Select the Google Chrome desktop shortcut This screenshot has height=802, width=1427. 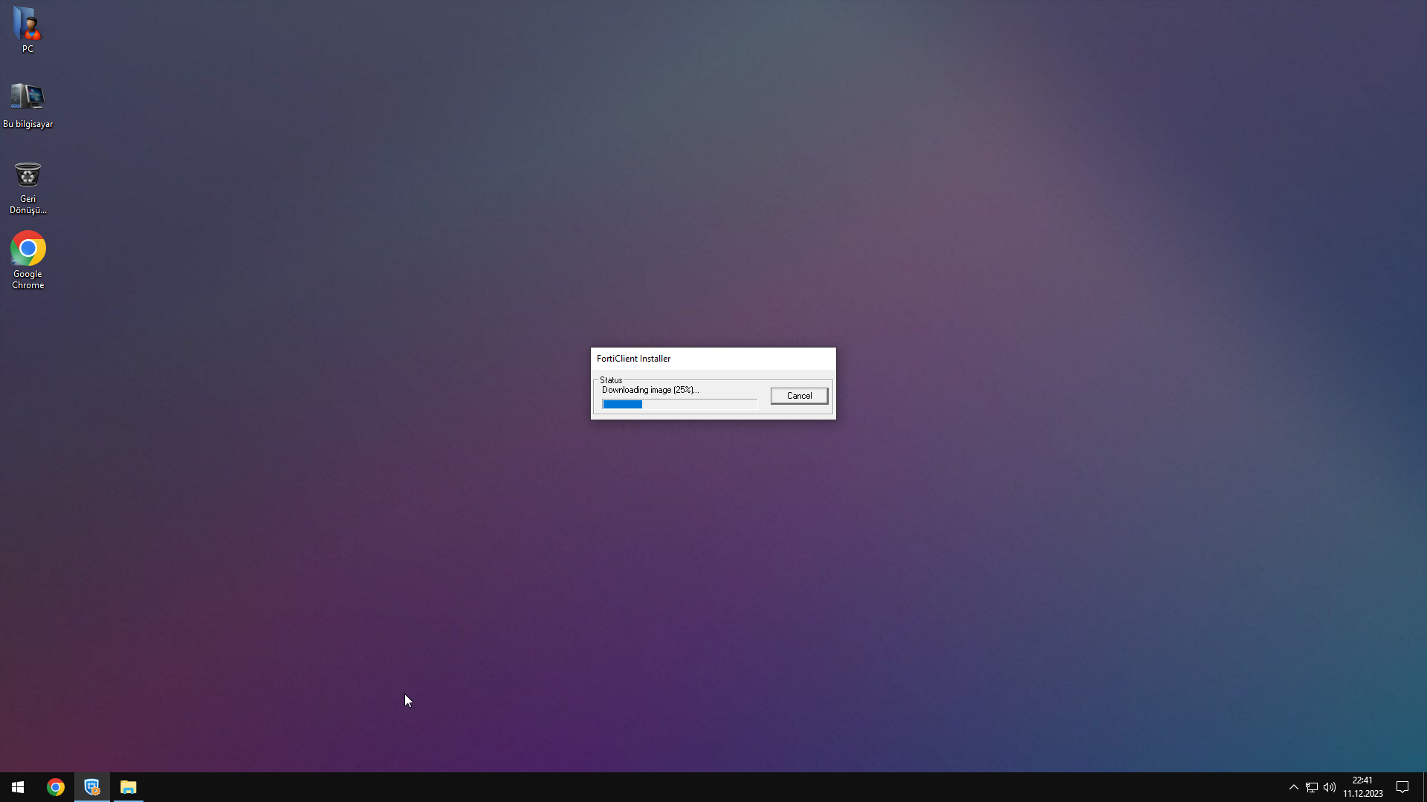(27, 260)
